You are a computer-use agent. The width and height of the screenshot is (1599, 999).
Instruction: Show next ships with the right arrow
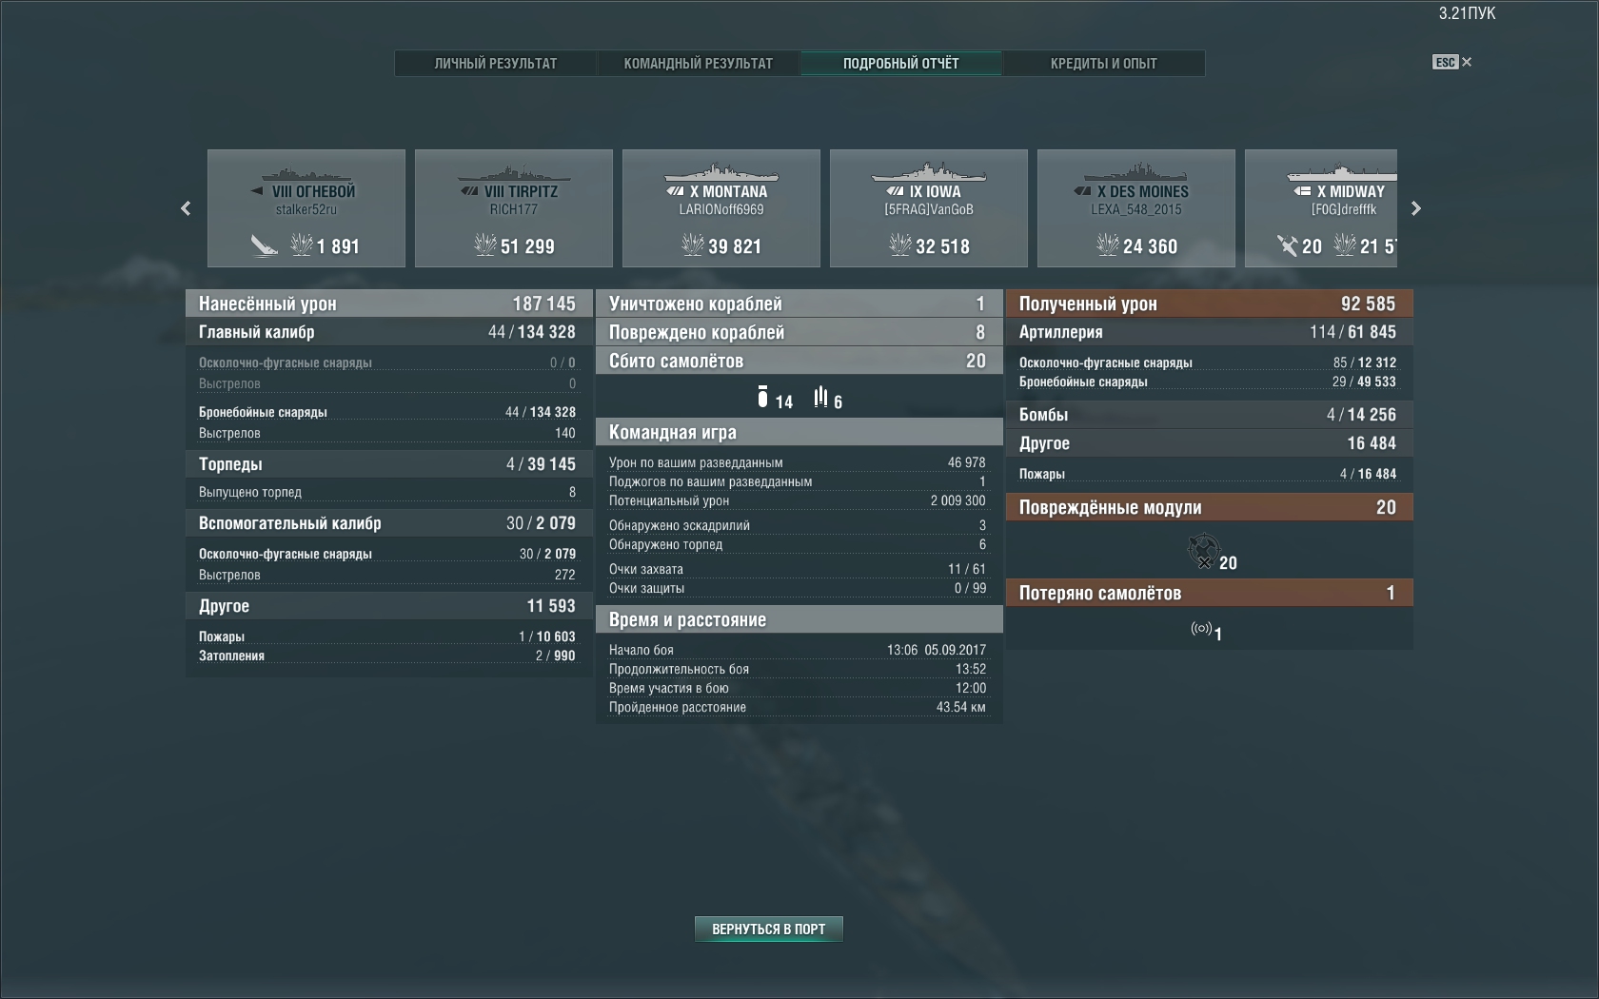1415,208
